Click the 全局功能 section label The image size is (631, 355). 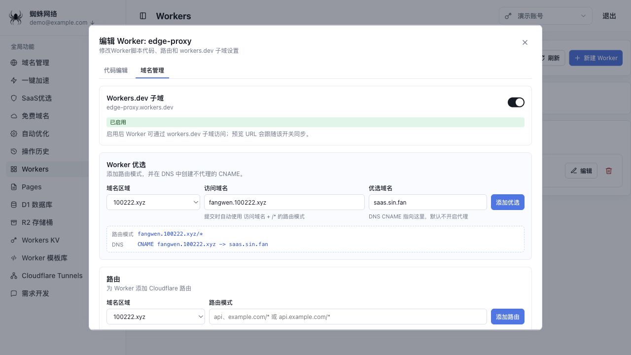pos(23,47)
